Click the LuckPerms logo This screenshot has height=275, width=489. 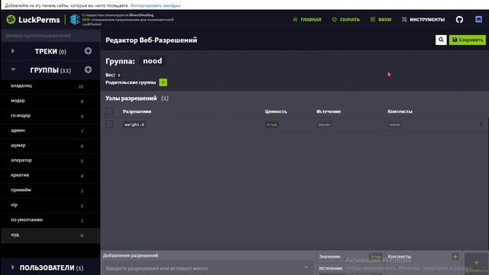(x=33, y=20)
